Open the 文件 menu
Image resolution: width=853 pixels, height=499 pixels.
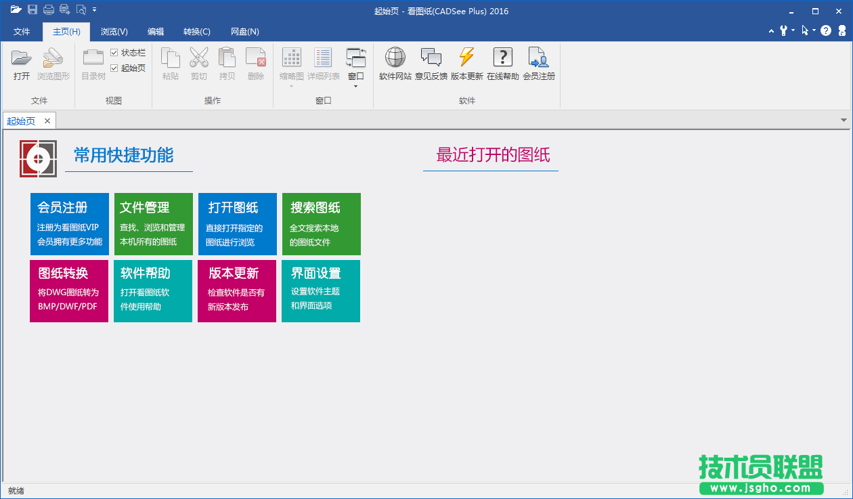tap(22, 32)
